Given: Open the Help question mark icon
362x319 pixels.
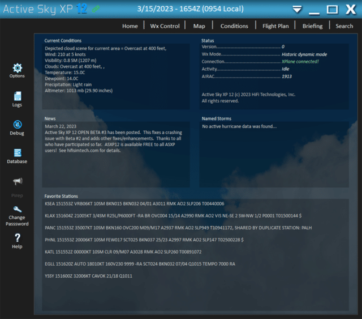Looking at the screenshot, I should (17, 238).
